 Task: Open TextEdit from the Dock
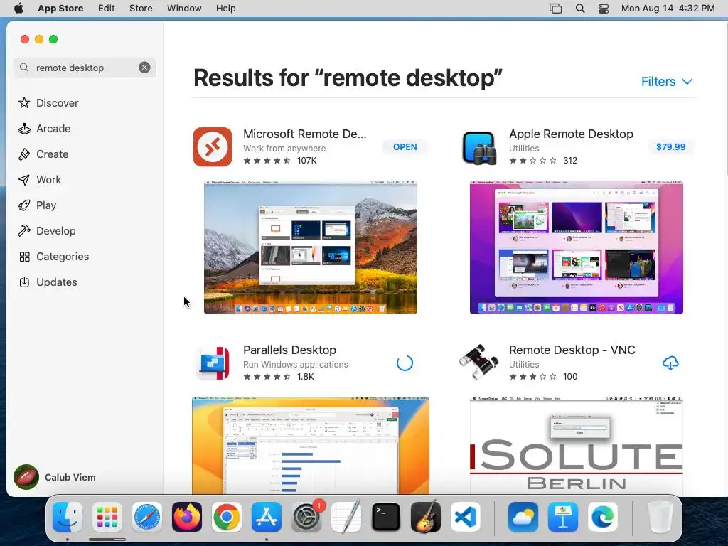click(346, 517)
